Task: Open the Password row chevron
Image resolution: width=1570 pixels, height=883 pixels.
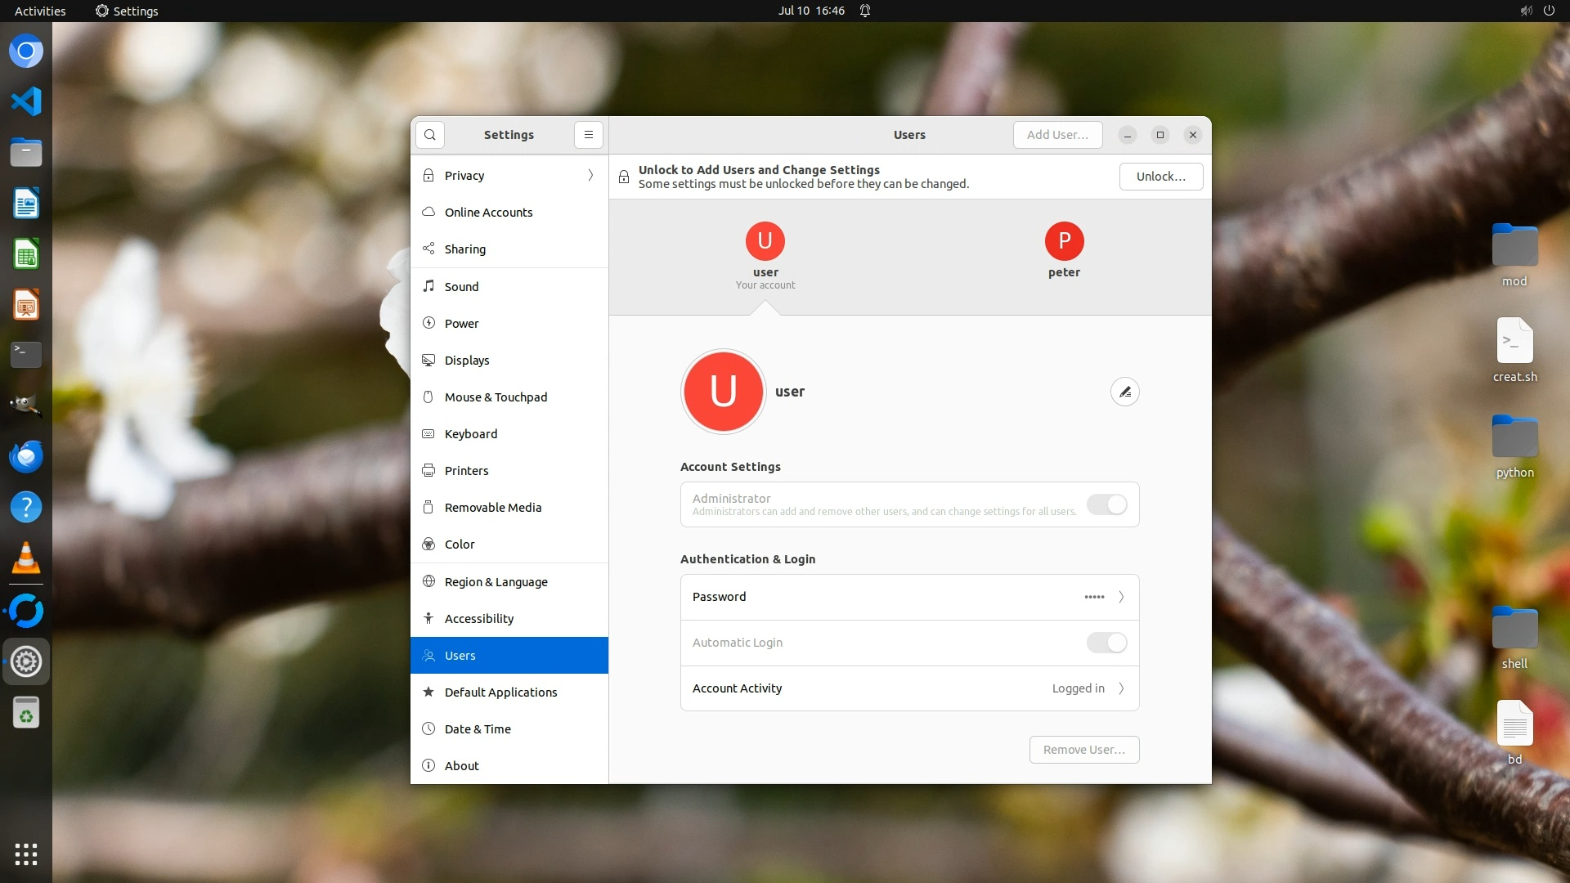Action: coord(1121,597)
